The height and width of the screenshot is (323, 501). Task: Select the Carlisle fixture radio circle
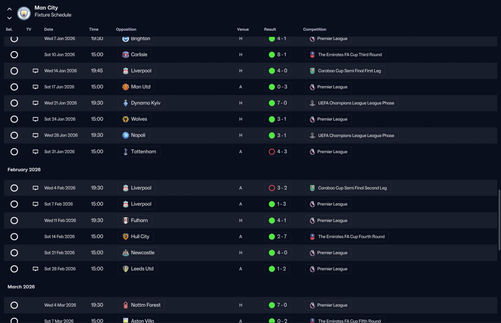(x=14, y=55)
